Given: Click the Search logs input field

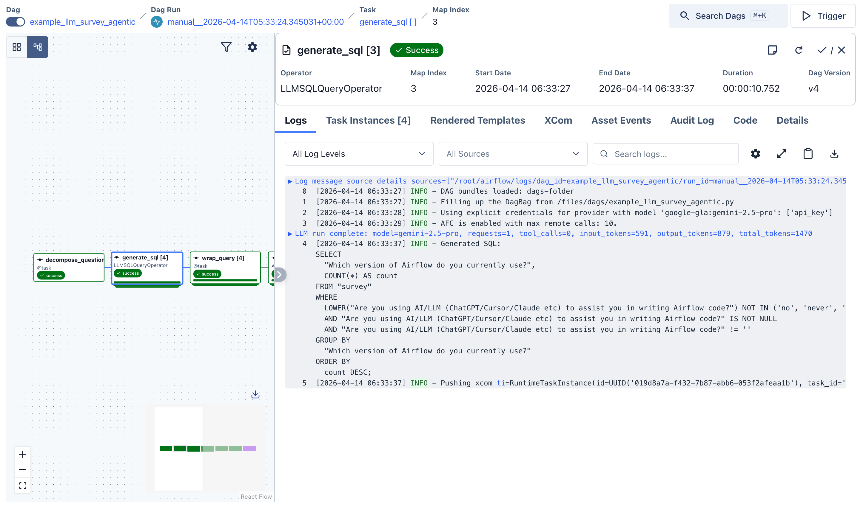Looking at the screenshot, I should point(665,154).
